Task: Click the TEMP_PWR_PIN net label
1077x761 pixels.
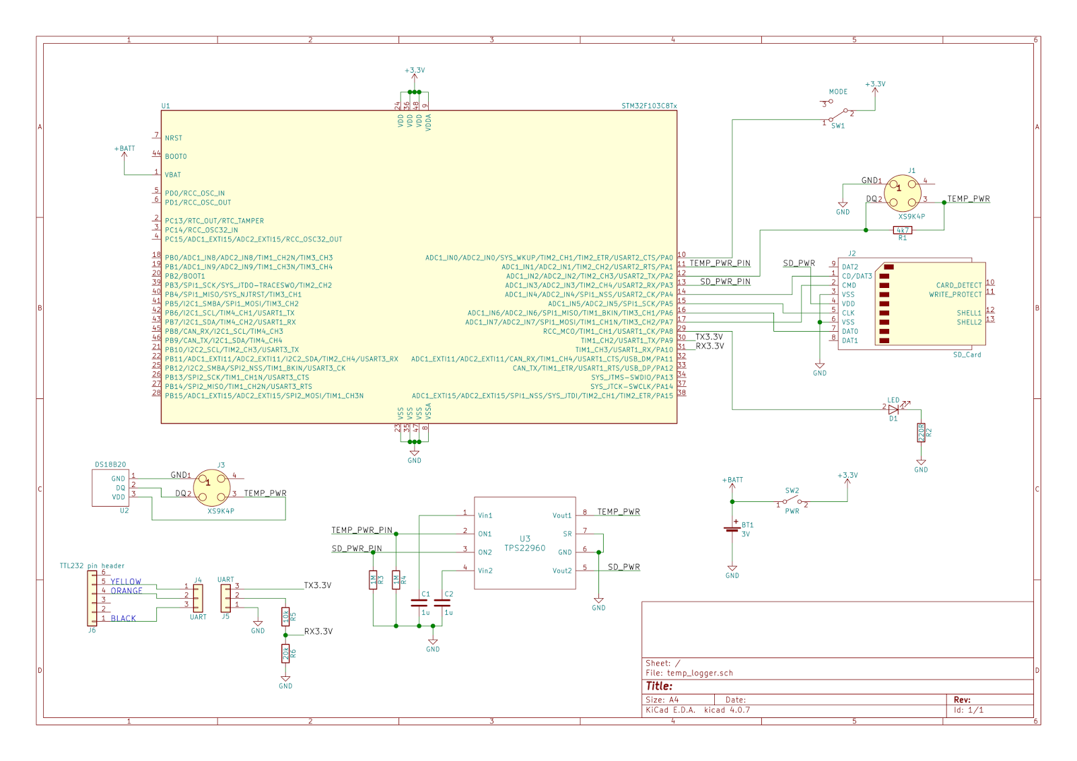Action: point(361,531)
